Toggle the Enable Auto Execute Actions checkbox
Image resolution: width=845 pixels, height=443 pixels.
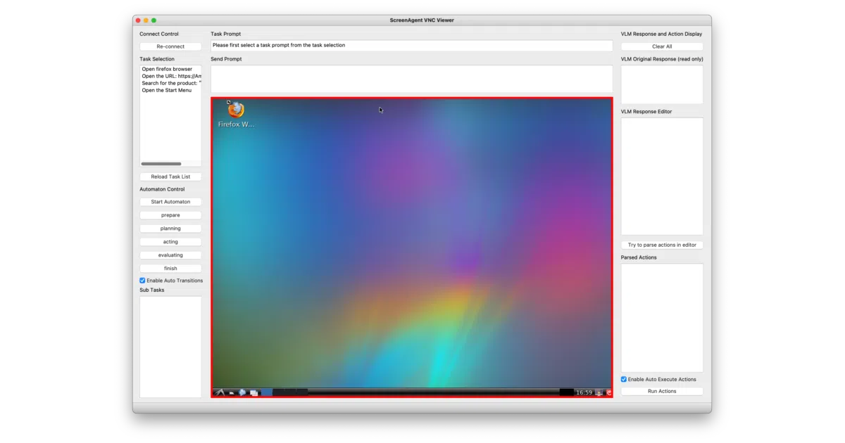coord(624,379)
